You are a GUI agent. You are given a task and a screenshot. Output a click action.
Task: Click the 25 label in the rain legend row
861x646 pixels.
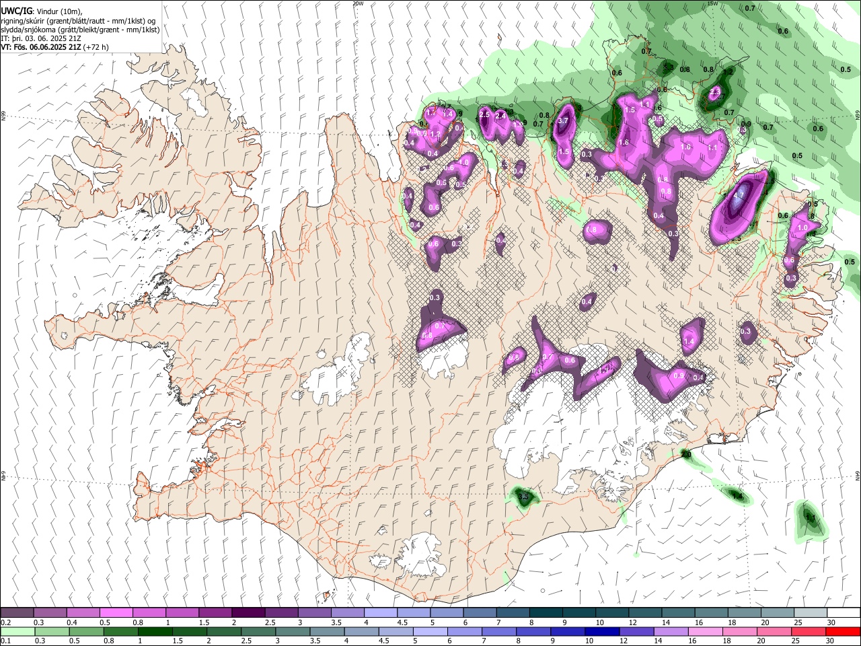797,641
